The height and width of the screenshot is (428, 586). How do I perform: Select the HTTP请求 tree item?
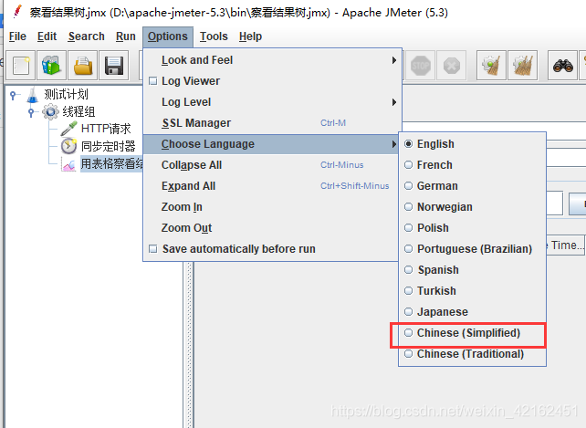coord(106,129)
